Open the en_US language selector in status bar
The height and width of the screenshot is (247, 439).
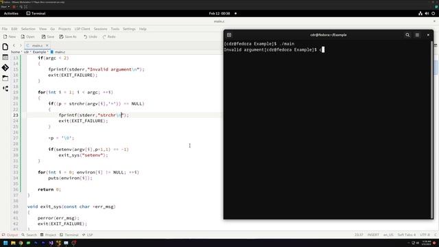pyautogui.click(x=388, y=235)
